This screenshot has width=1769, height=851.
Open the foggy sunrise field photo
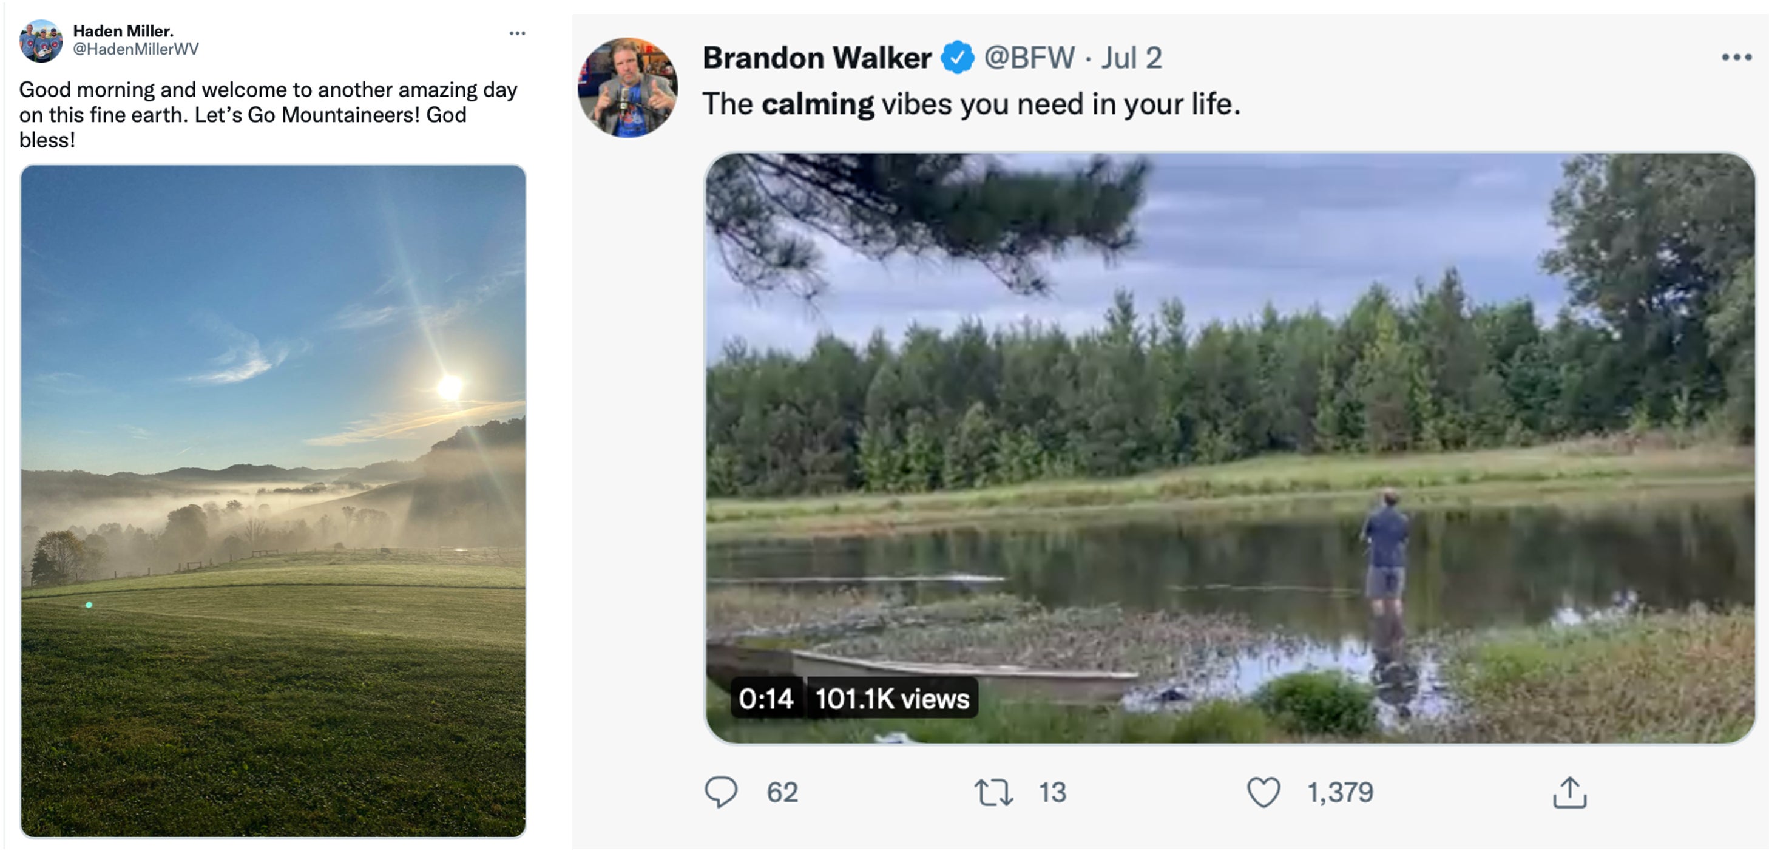pyautogui.click(x=273, y=500)
